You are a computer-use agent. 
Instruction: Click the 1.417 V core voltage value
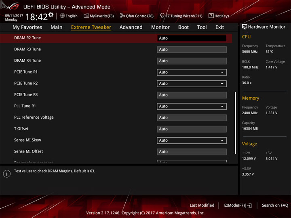(271, 67)
